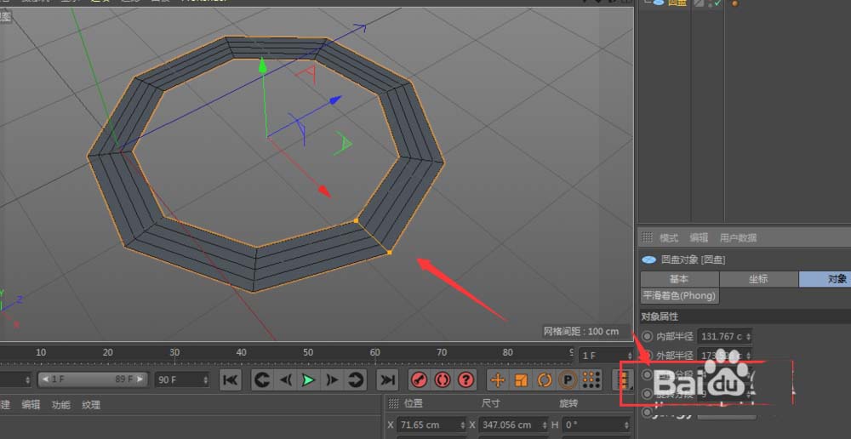
Task: Click the 90 F end frame stepper
Action: coord(204,379)
